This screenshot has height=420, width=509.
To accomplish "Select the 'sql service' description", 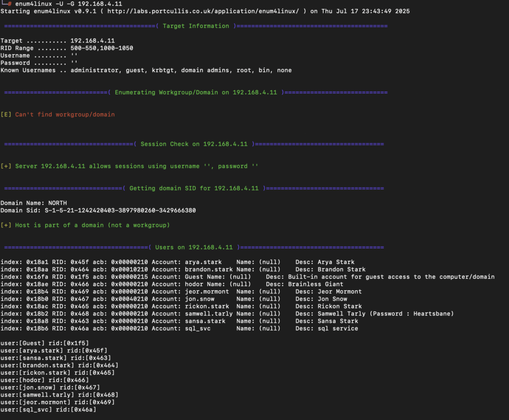I will pos(338,329).
